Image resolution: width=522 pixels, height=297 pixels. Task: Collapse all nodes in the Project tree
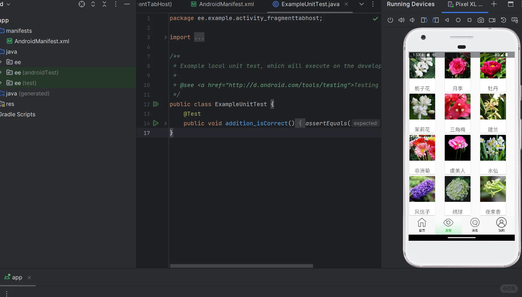[104, 4]
